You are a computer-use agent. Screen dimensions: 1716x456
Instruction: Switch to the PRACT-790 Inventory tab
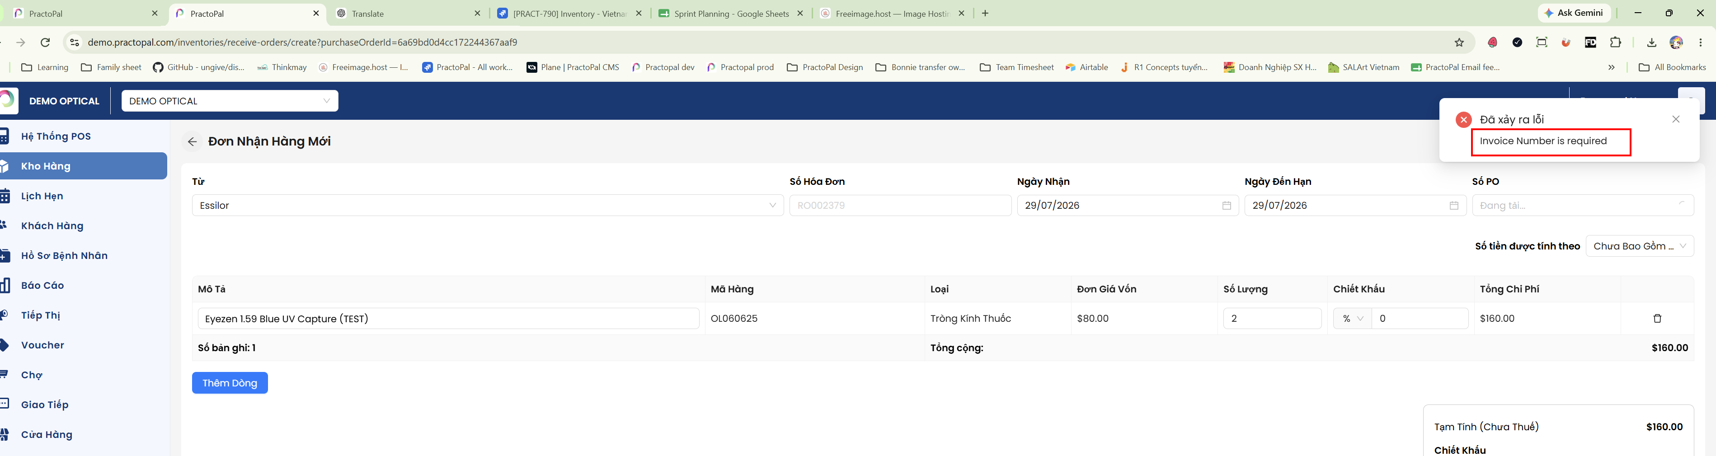(x=570, y=13)
